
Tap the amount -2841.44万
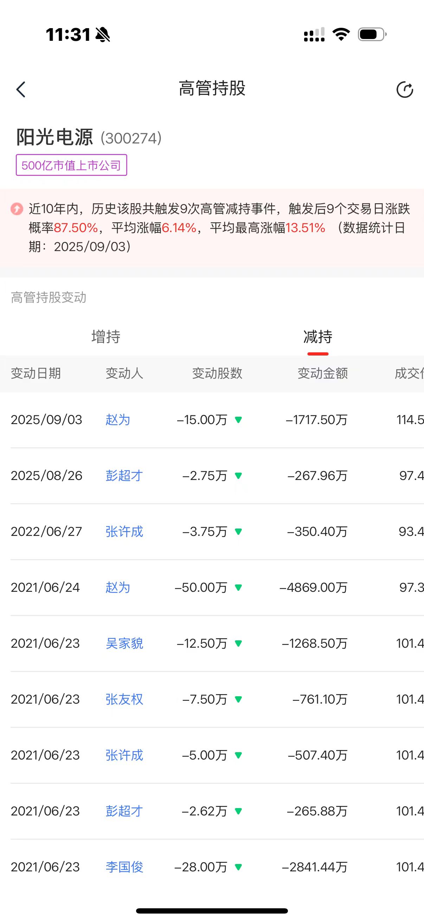[x=315, y=866]
